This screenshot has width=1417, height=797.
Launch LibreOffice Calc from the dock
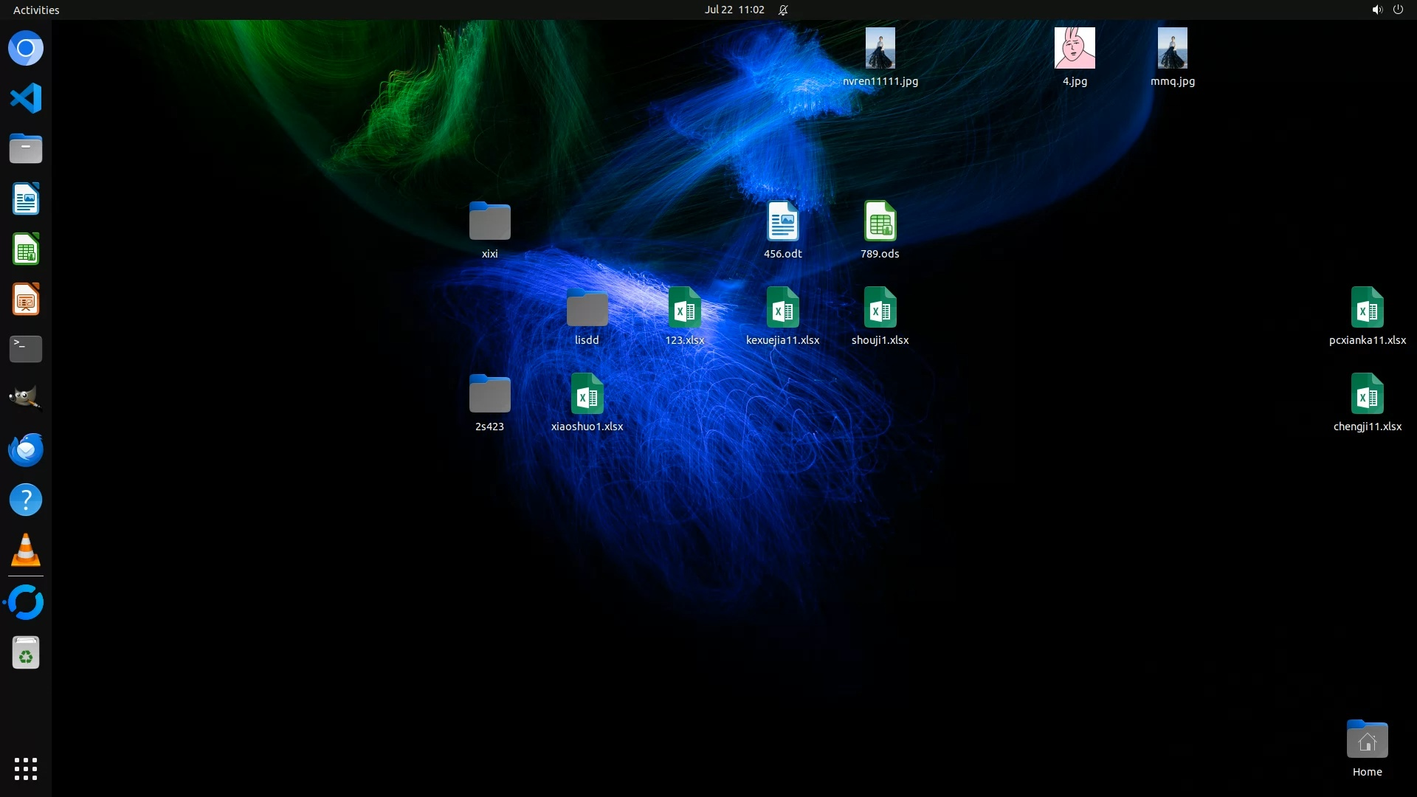(x=26, y=249)
